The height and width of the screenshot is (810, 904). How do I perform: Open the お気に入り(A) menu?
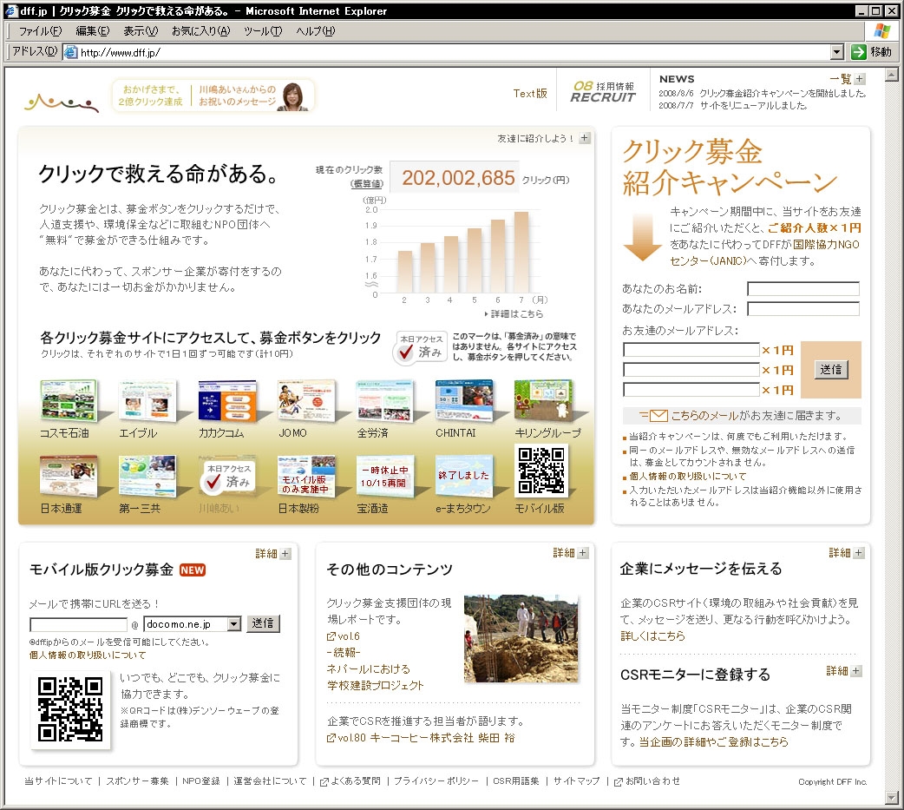(200, 31)
